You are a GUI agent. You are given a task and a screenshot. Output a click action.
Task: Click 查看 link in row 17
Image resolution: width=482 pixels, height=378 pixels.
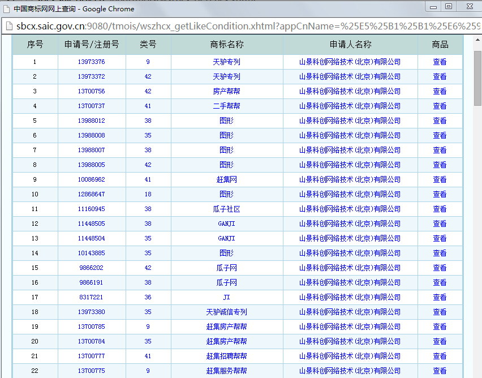pos(440,298)
